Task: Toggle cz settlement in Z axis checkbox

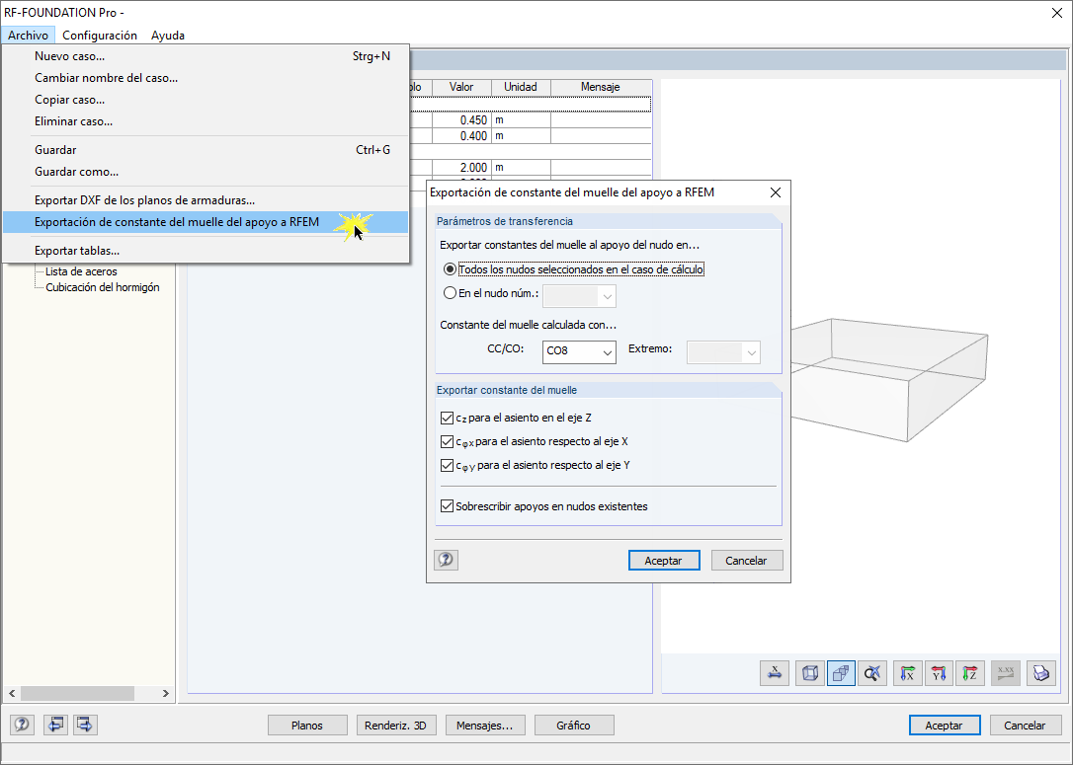Action: pos(447,418)
